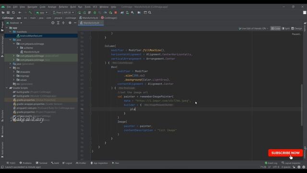Open the VCS menu
The height and width of the screenshot is (173, 307).
tap(95, 7)
